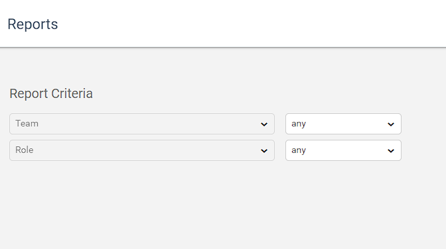Image resolution: width=446 pixels, height=249 pixels.
Task: Click the empty middle of the Role selector field
Action: (x=148, y=150)
